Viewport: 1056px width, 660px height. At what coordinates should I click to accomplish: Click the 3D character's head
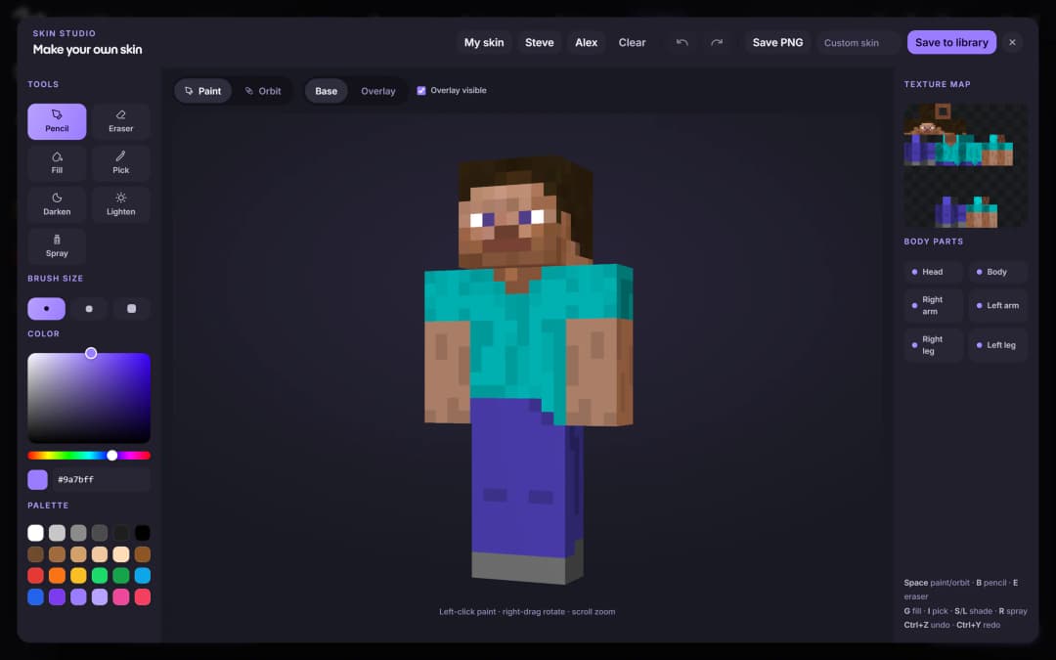pos(525,212)
